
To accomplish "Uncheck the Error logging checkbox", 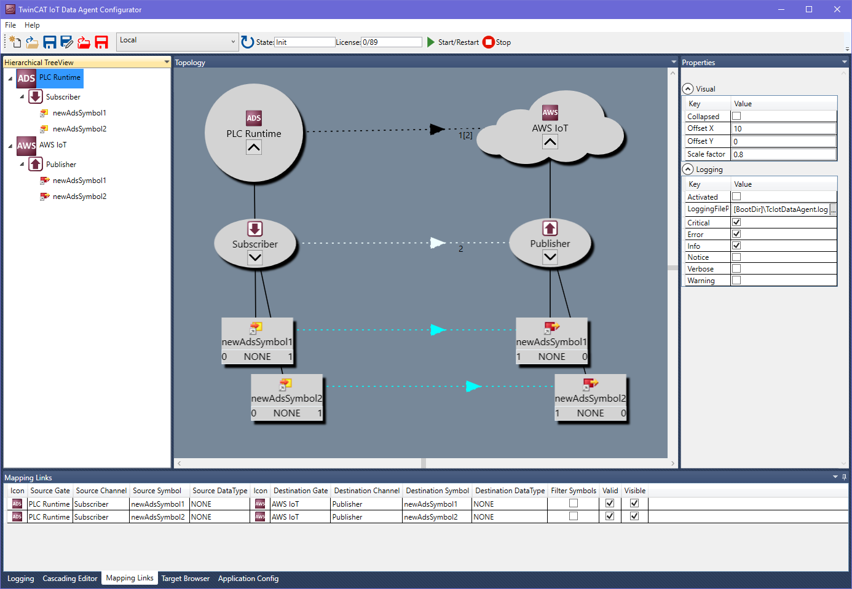I will (x=736, y=234).
